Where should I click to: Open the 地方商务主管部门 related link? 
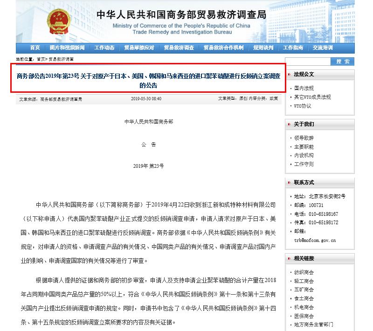(314, 324)
